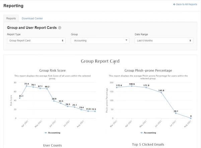Click the Reporting page title
The width and height of the screenshot is (201, 148).
[13, 6]
